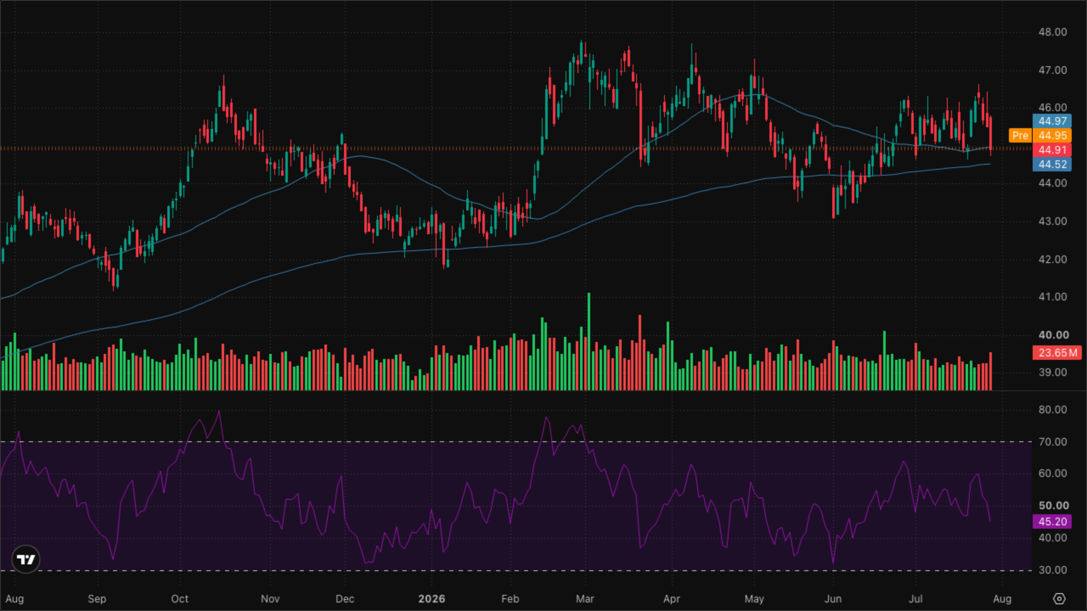Viewport: 1087px width, 611px height.
Task: Click the orange Pre market label
Action: point(1020,135)
